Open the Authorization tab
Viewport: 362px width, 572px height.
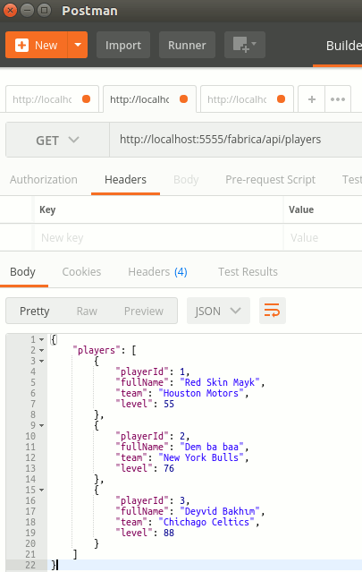tap(43, 180)
